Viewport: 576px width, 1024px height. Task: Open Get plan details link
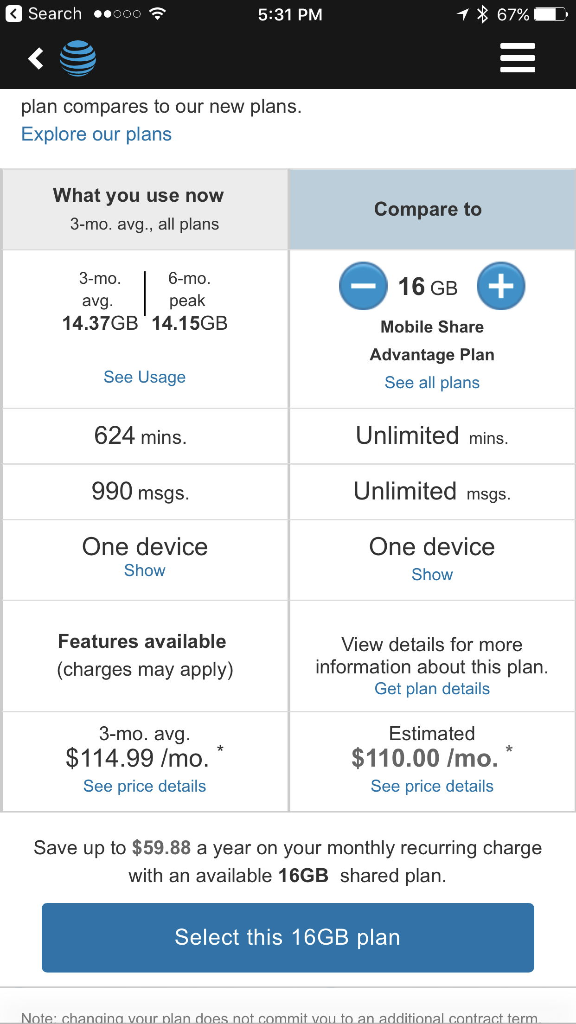(x=432, y=689)
